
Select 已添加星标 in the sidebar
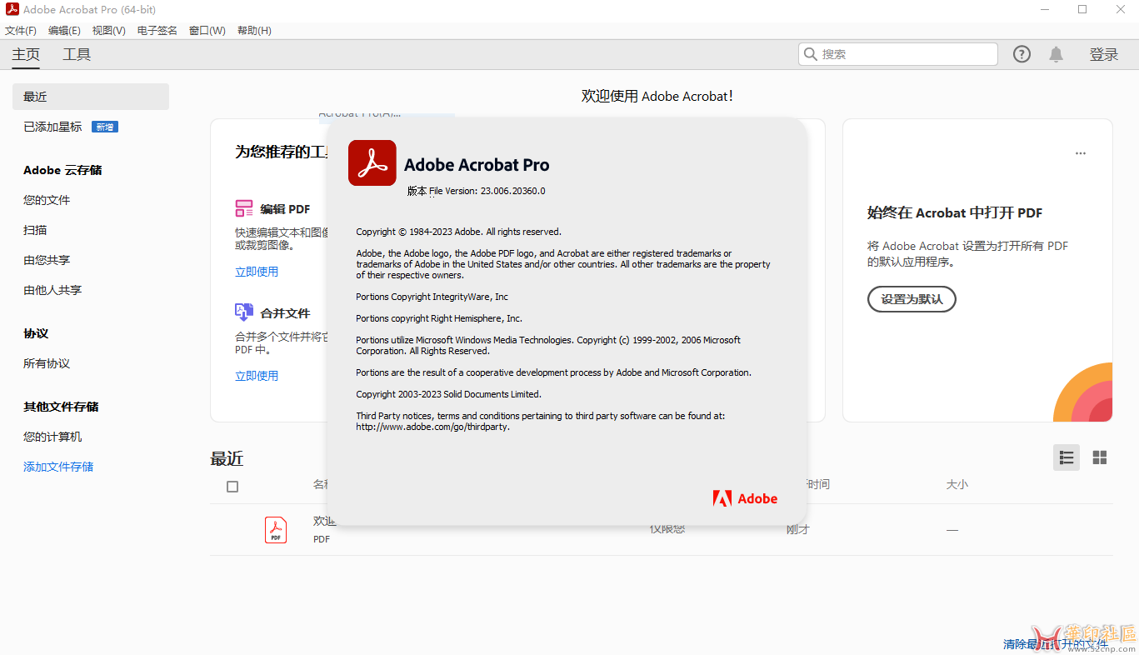52,127
